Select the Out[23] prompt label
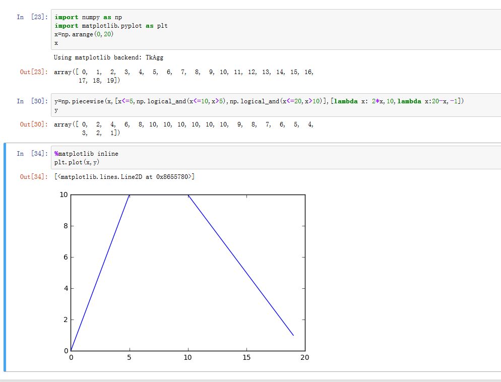The width and height of the screenshot is (501, 382). [30, 72]
